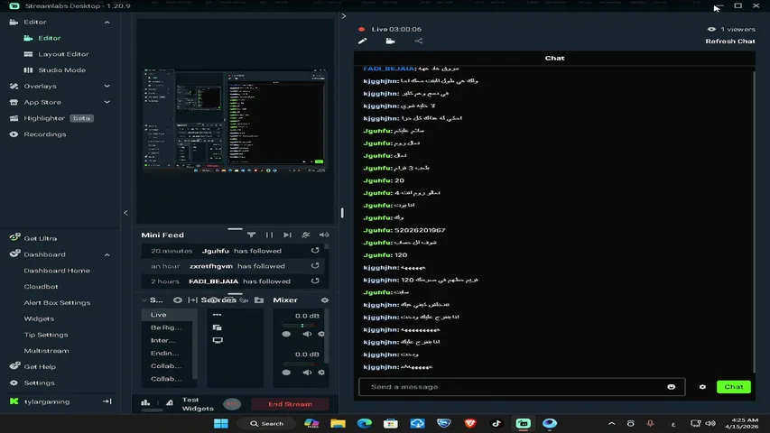Collapse the Editor section chevron

click(107, 22)
